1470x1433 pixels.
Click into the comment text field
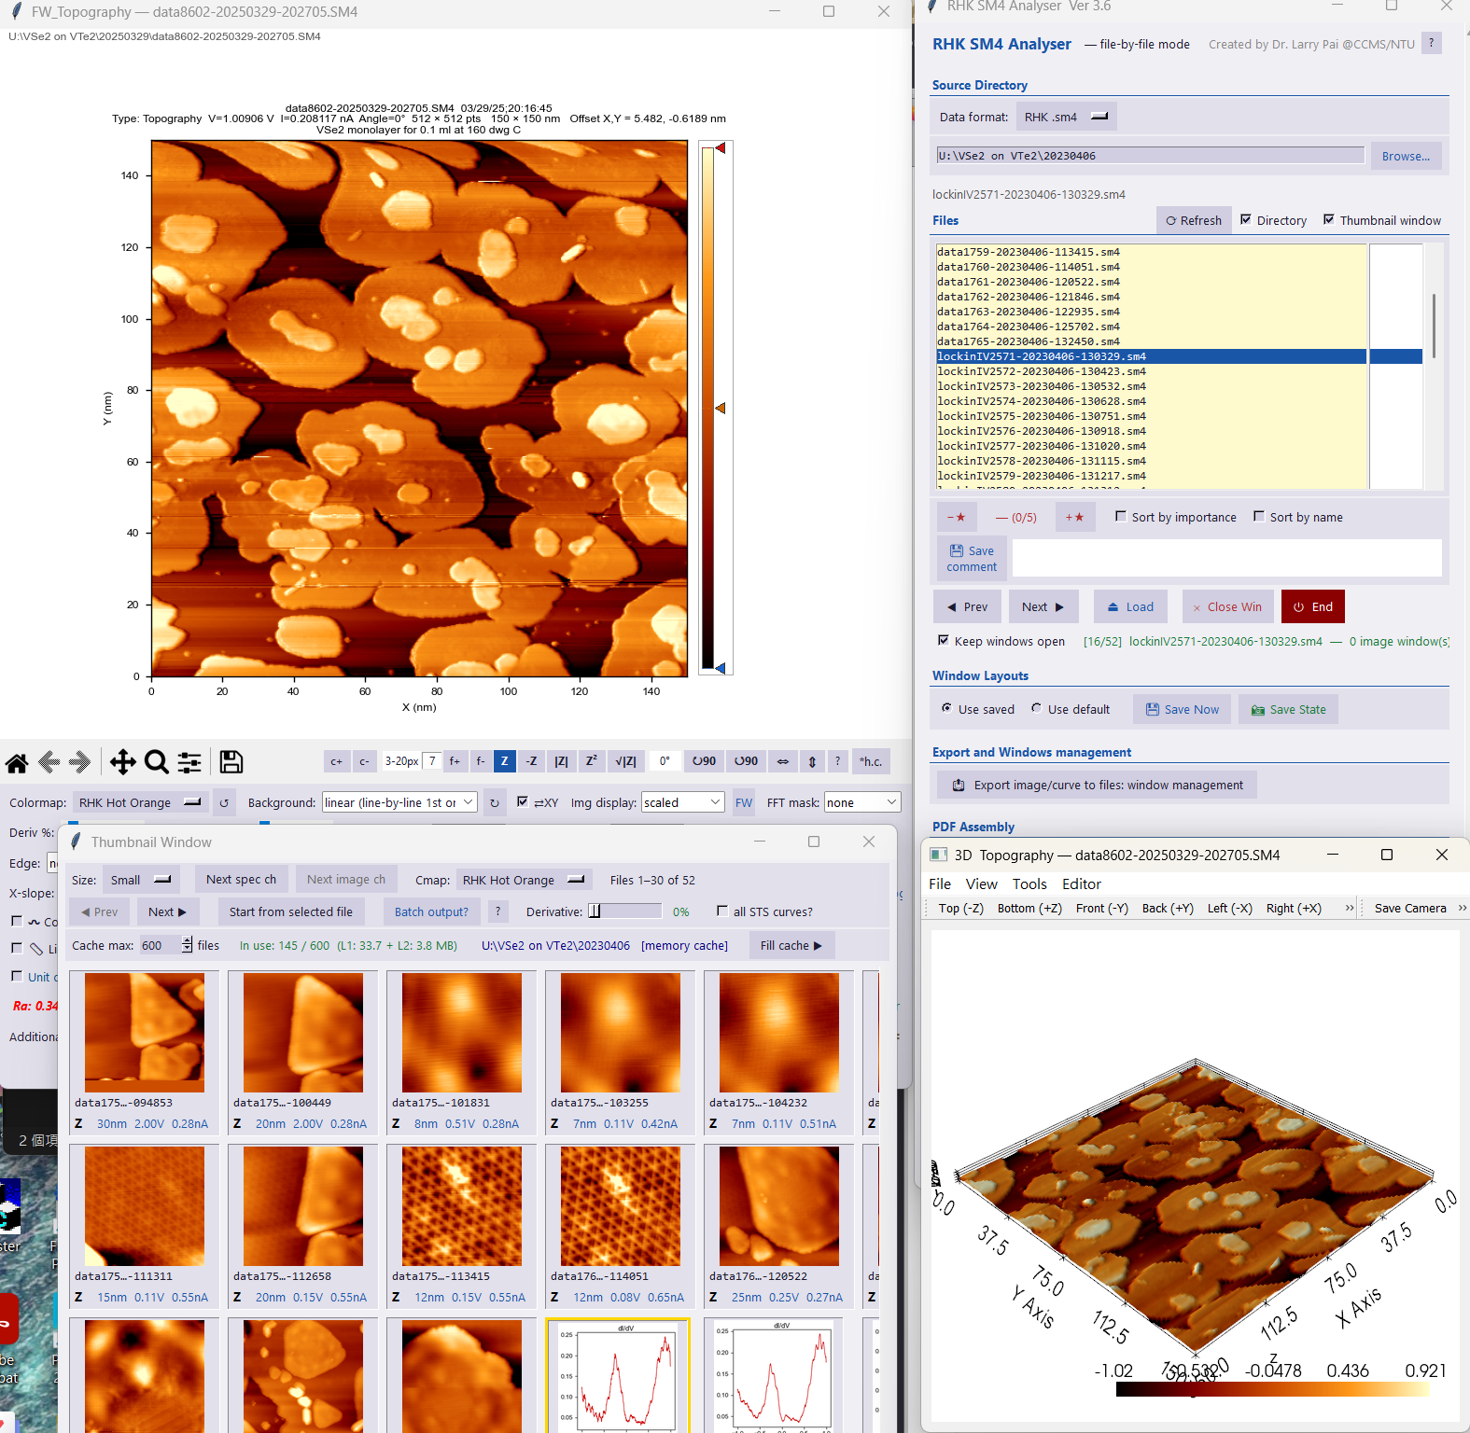1226,558
